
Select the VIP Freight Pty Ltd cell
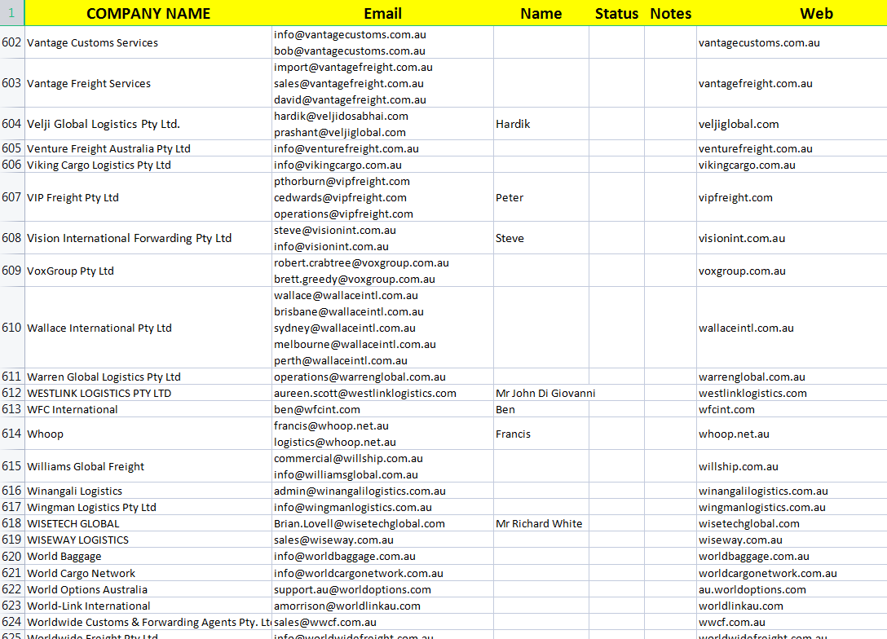[73, 197]
